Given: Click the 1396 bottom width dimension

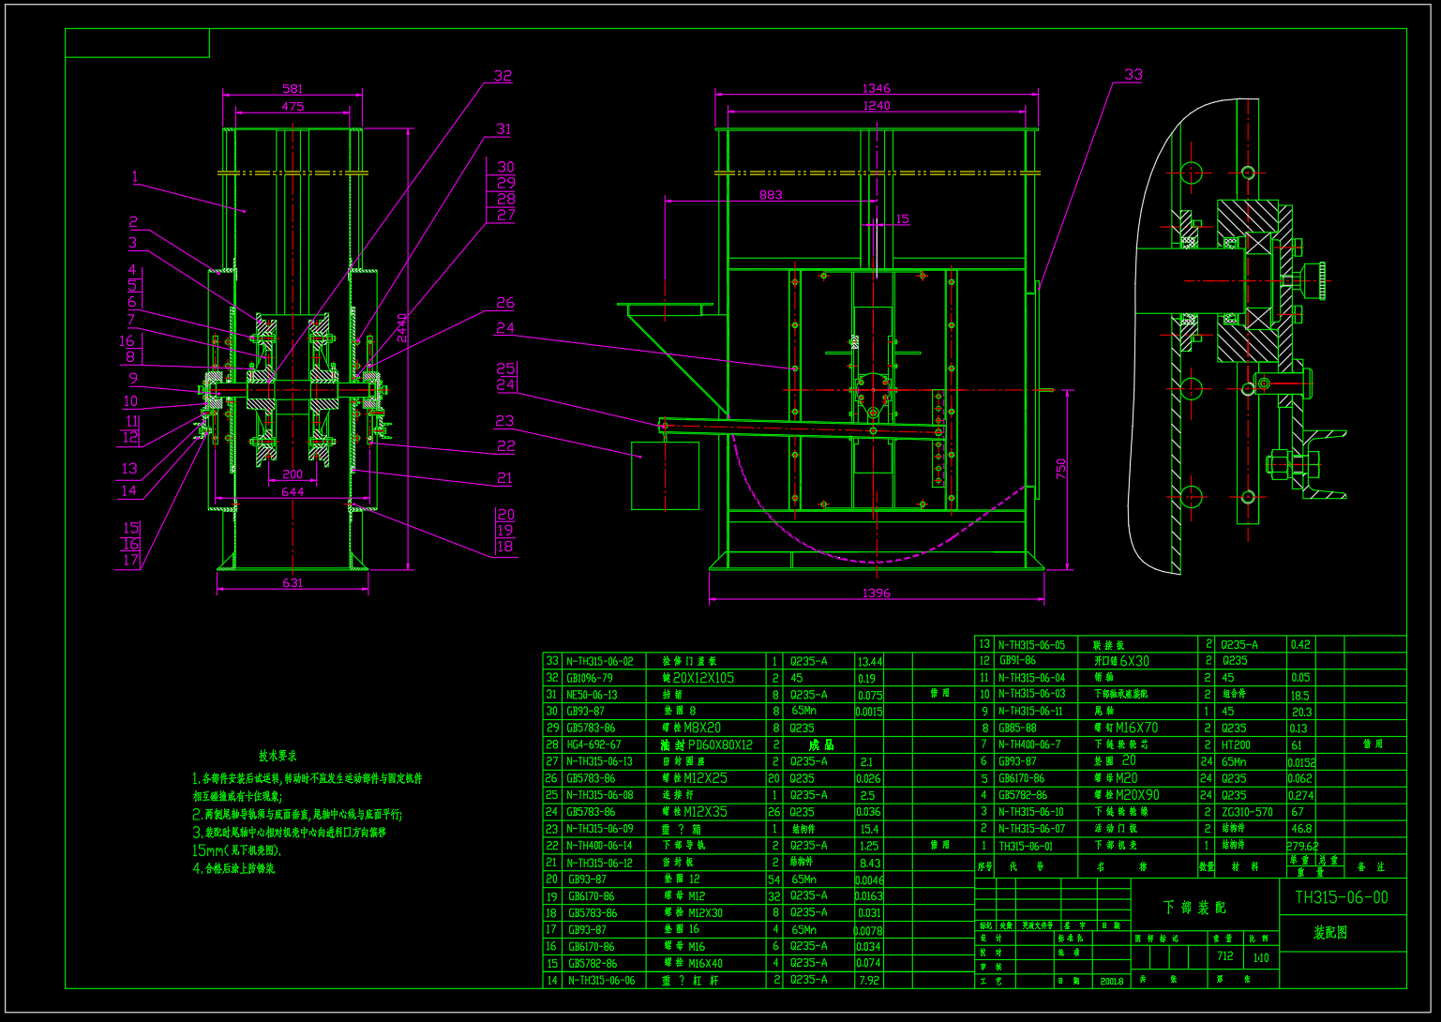Looking at the screenshot, I should click(x=877, y=593).
